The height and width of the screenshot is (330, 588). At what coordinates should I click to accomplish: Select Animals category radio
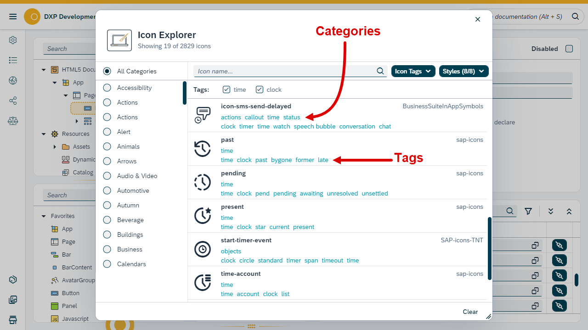(x=107, y=146)
